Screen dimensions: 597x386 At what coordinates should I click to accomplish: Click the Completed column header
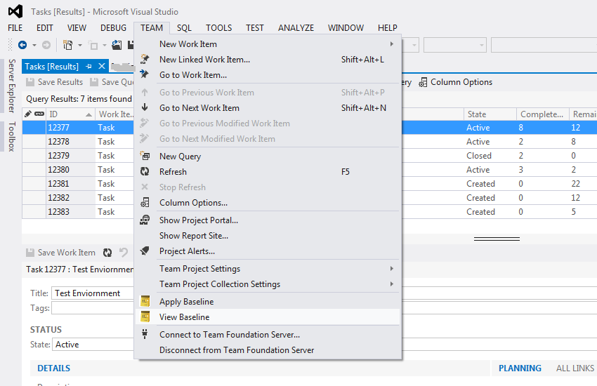coord(542,114)
